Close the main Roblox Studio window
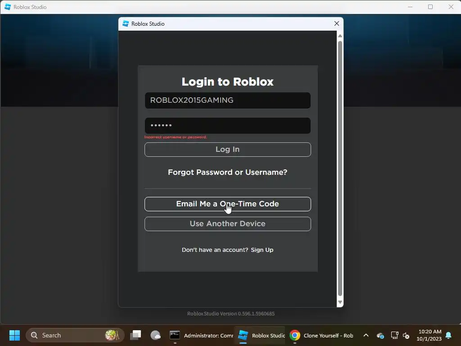This screenshot has height=346, width=461. click(x=451, y=7)
